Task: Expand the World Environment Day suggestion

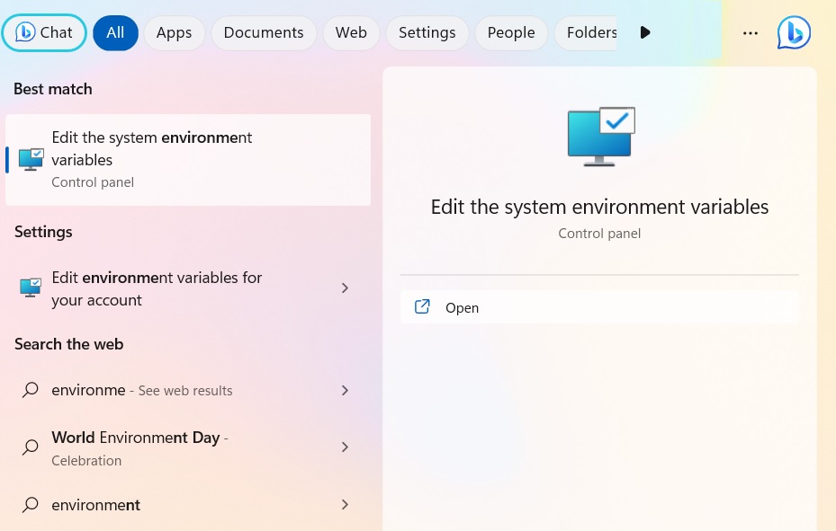Action: click(x=345, y=447)
